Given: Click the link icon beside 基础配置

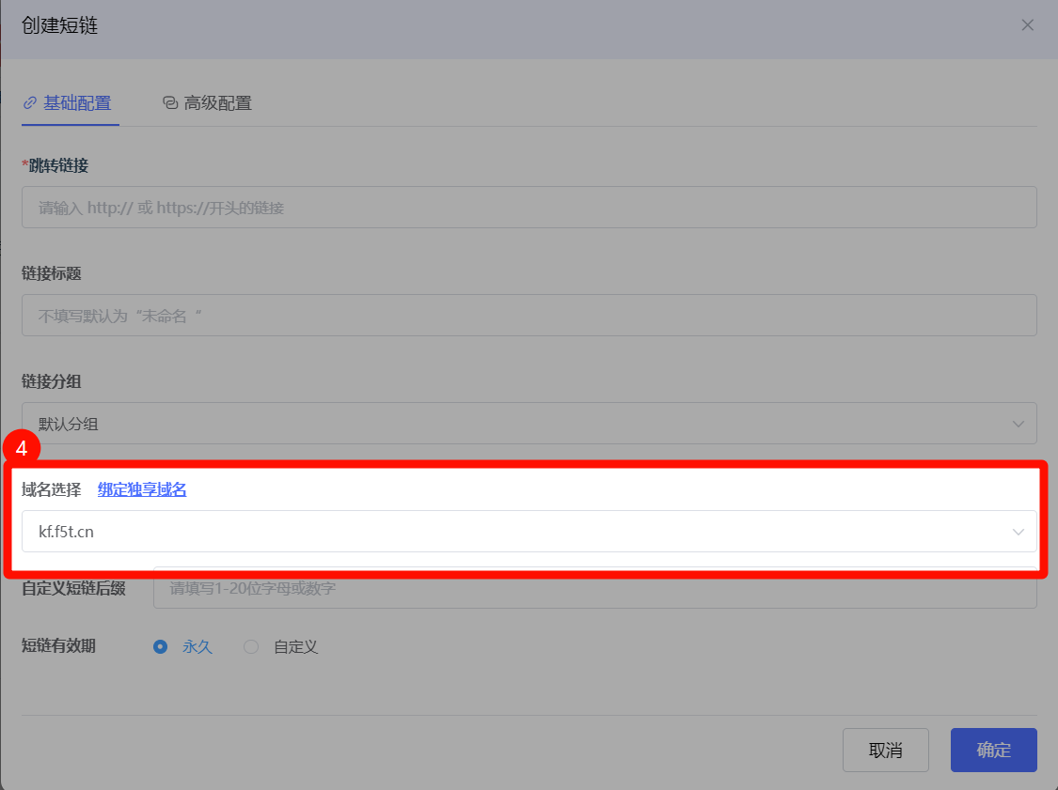Looking at the screenshot, I should (x=30, y=102).
